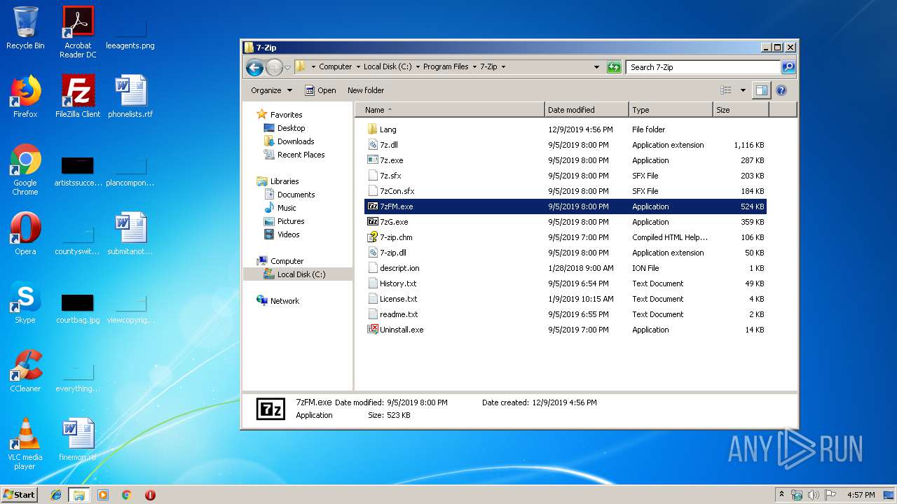Open Pictures library
This screenshot has height=504, width=897.
pyautogui.click(x=290, y=221)
